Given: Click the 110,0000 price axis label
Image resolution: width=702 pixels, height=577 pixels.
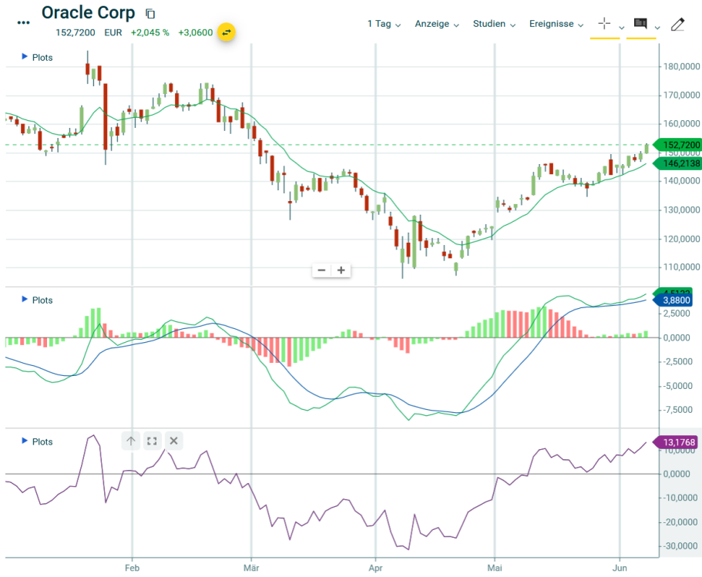Looking at the screenshot, I should pyautogui.click(x=681, y=267).
